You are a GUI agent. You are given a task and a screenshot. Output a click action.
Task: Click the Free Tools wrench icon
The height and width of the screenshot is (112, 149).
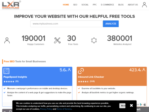click(x=57, y=40)
